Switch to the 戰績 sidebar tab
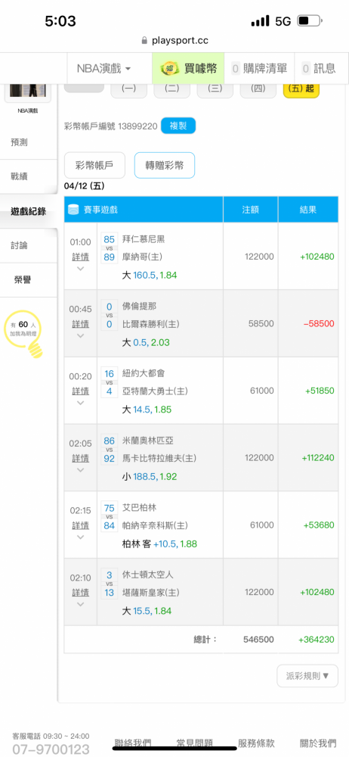This screenshot has width=349, height=757. coord(29,176)
